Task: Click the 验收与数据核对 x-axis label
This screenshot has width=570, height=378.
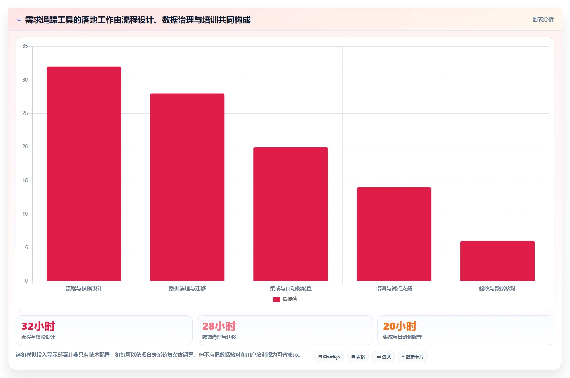Action: (x=498, y=288)
